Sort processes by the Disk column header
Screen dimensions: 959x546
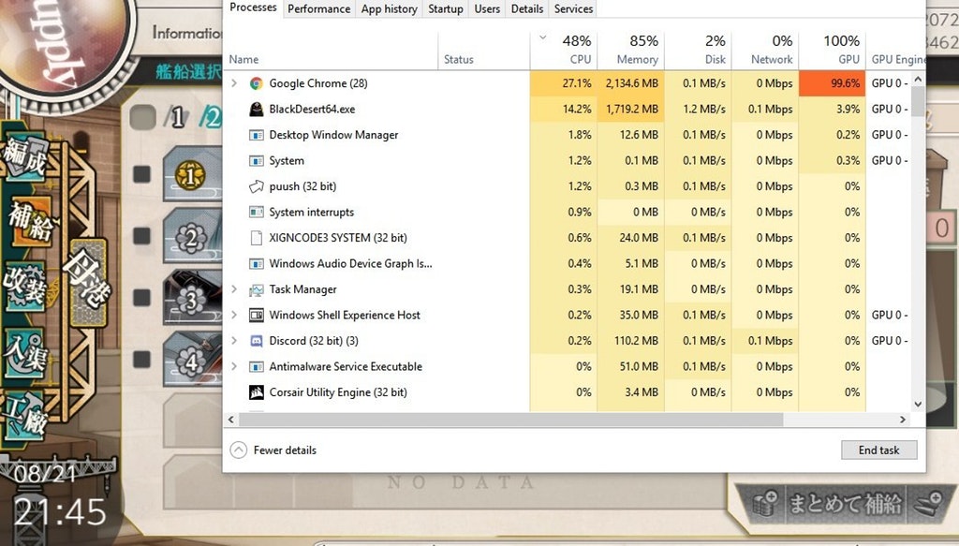tap(698, 51)
